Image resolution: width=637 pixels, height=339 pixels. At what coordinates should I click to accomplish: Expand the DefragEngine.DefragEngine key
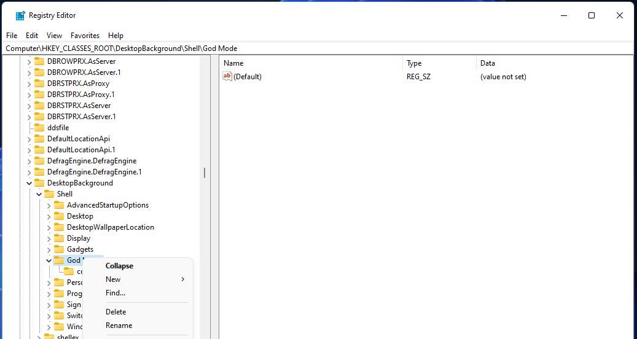(29, 161)
